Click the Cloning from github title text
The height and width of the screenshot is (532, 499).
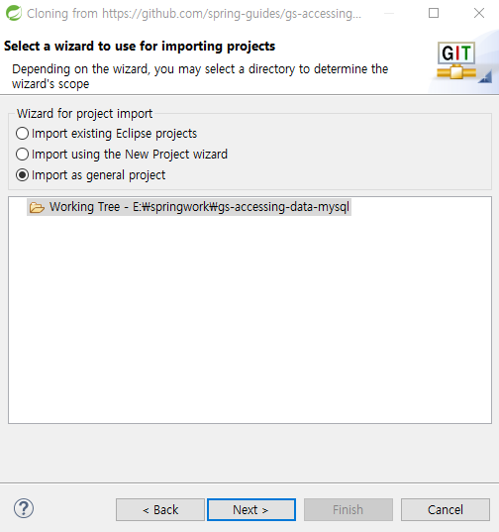(194, 14)
